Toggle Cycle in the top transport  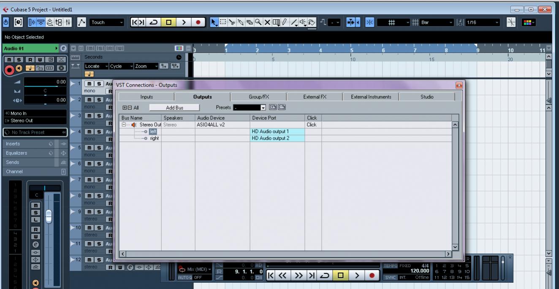(x=153, y=22)
